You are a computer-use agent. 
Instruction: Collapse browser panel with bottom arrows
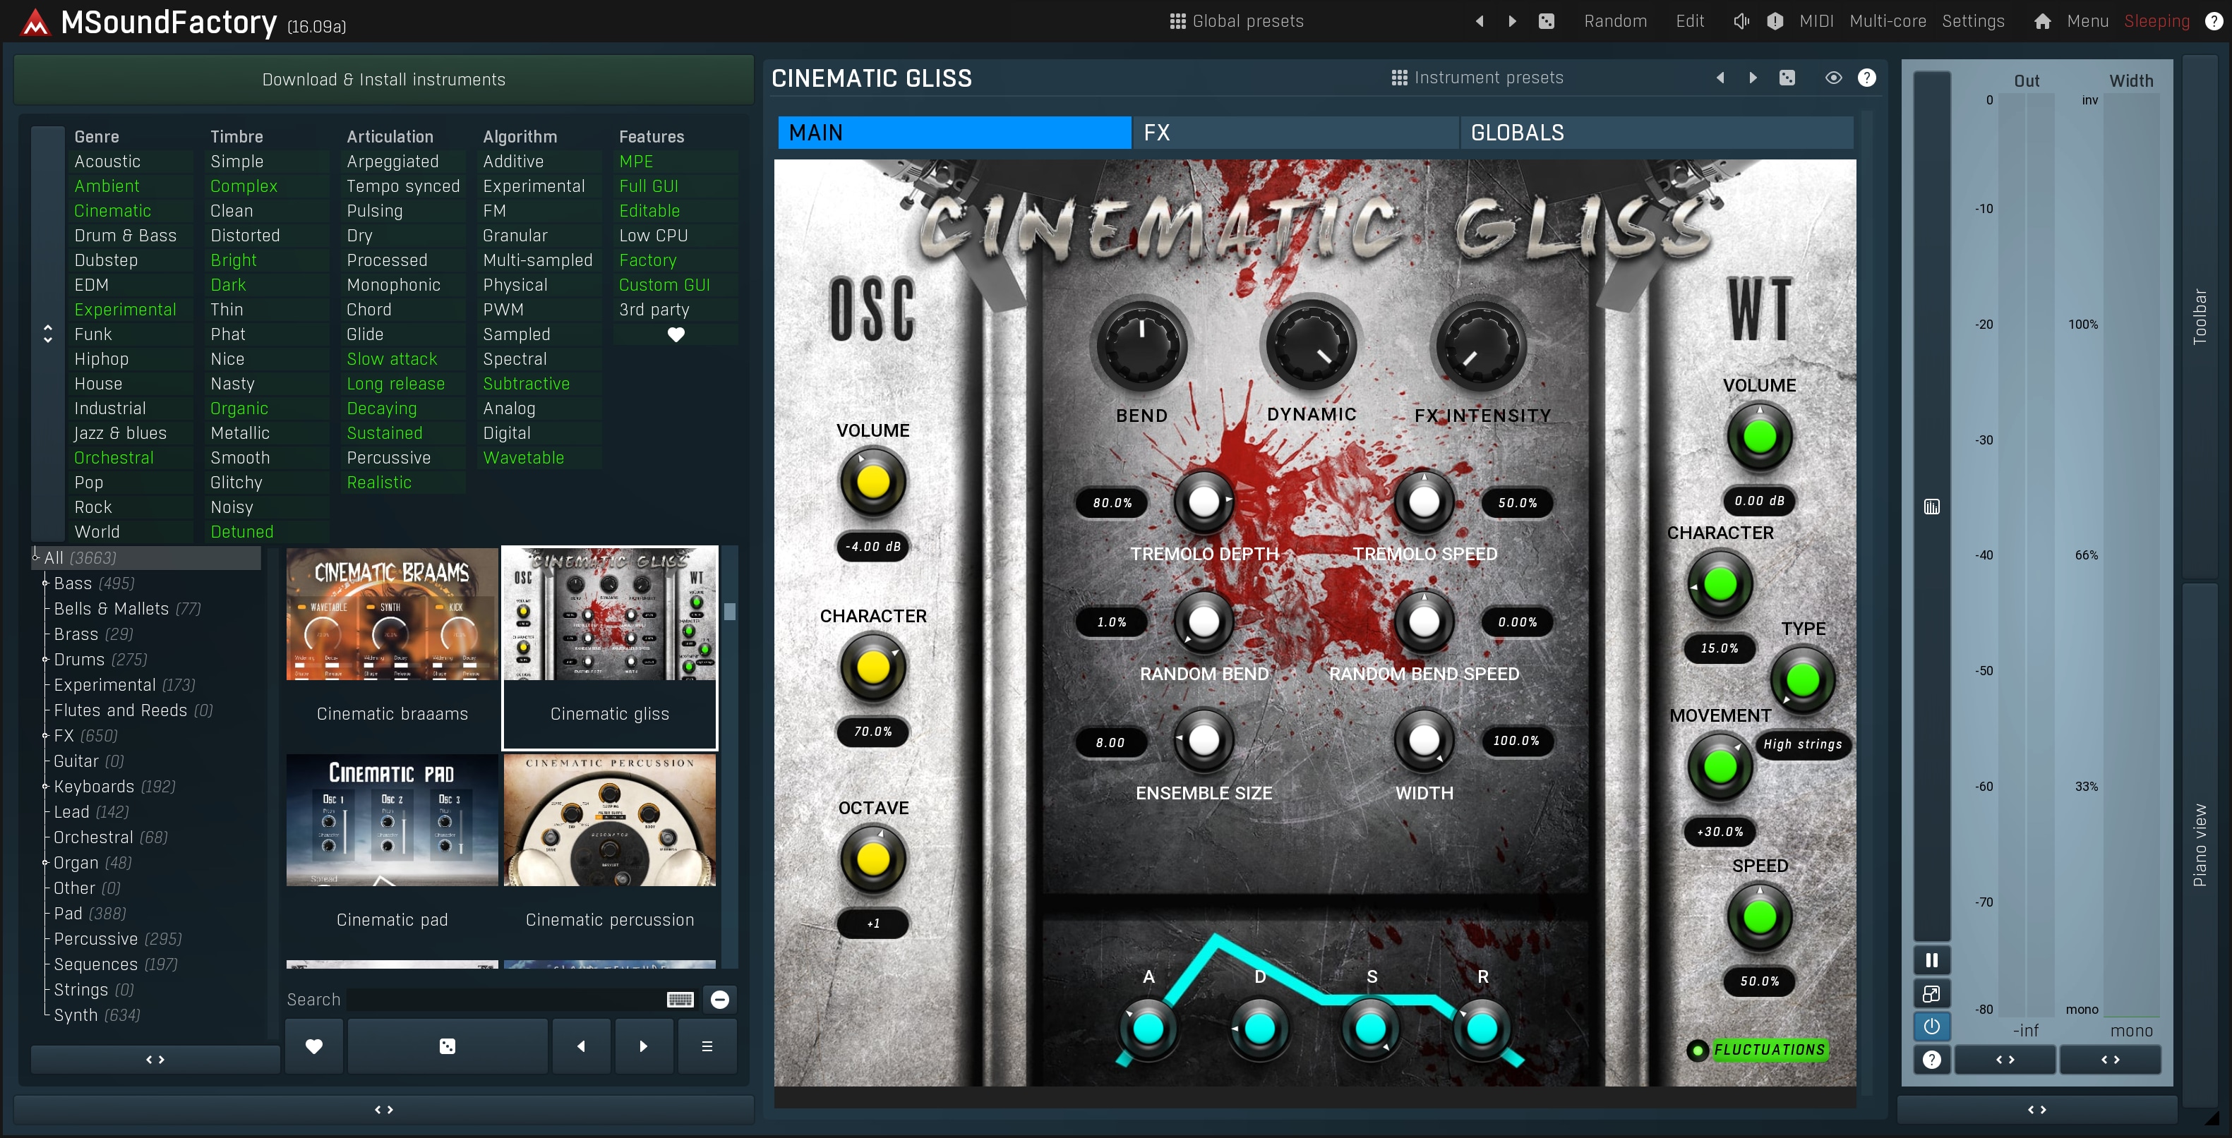point(384,1109)
